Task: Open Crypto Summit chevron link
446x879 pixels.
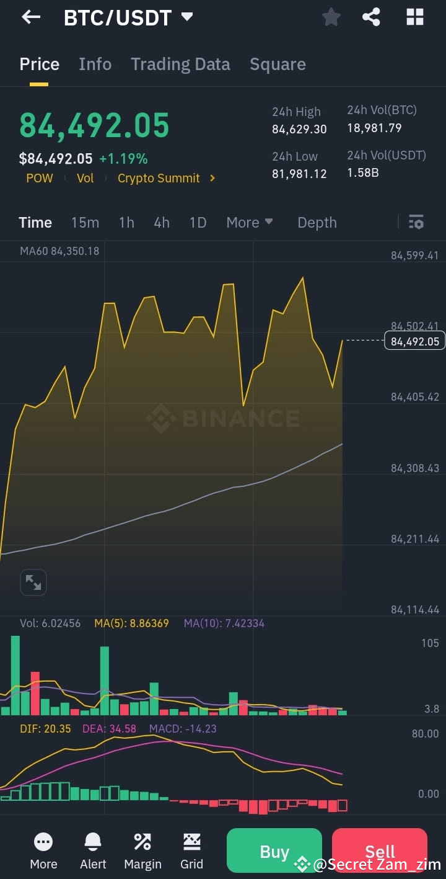Action: [x=212, y=178]
